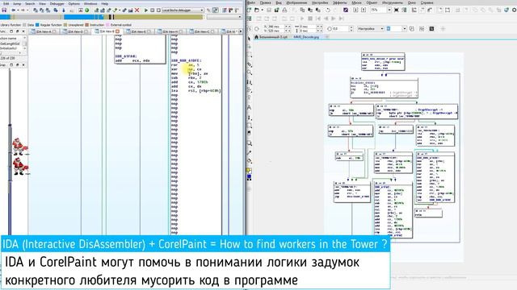Viewport: 517px width, 290px height.
Task: Open the CorelPaint Эффекты menu
Action: tap(339, 2)
